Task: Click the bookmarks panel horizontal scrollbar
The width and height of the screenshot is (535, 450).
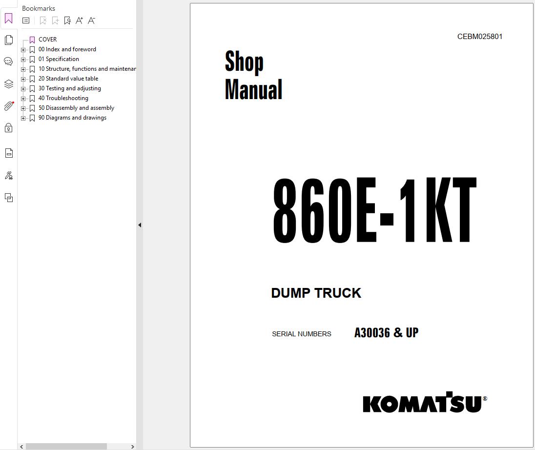Action: click(66, 446)
